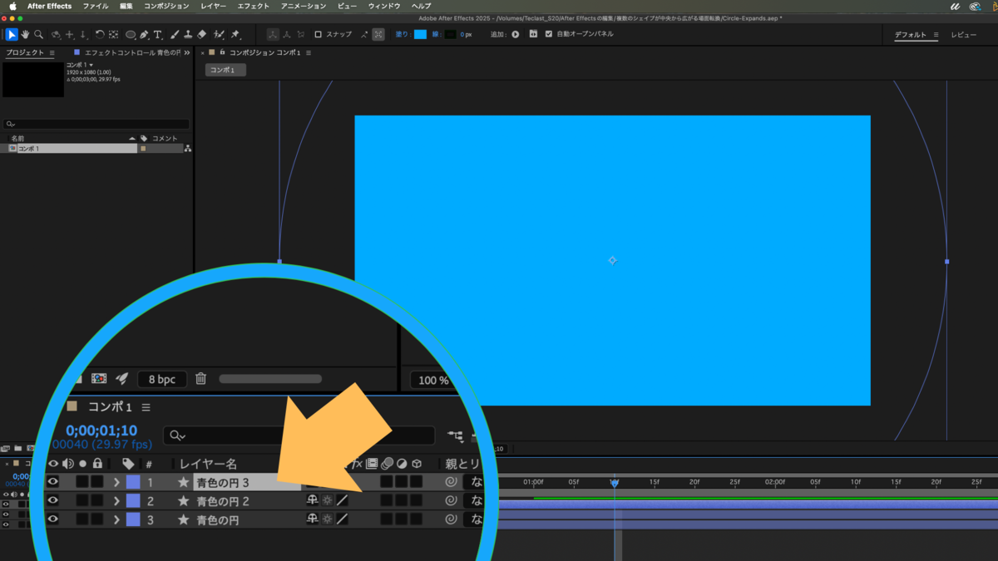The height and width of the screenshot is (561, 998).
Task: Toggle continuous rasterize on 青色の円 2
Action: [x=328, y=500]
